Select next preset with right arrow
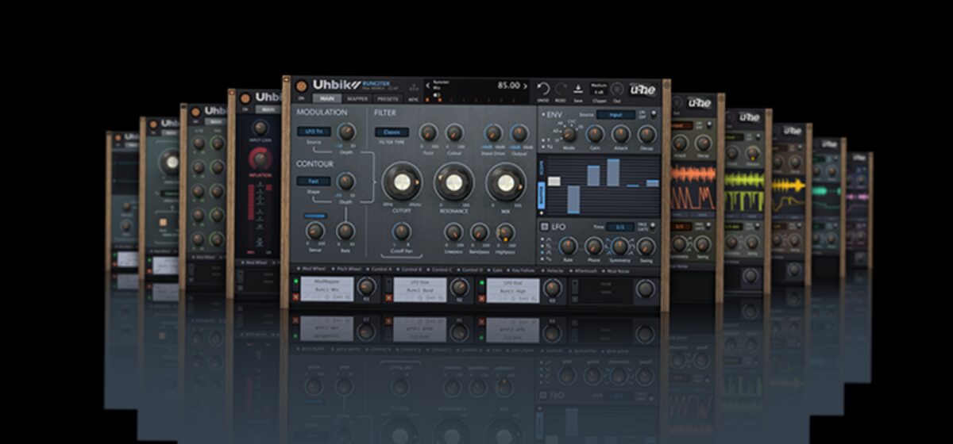The height and width of the screenshot is (444, 953). click(526, 86)
